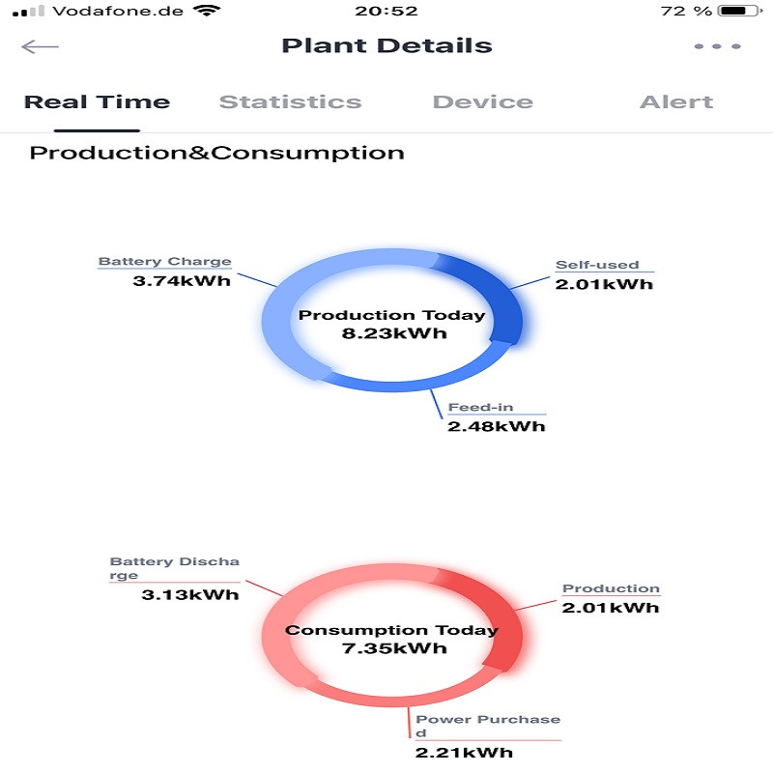
Task: Tap the Power Purchased 2.21kWh label
Action: click(487, 735)
